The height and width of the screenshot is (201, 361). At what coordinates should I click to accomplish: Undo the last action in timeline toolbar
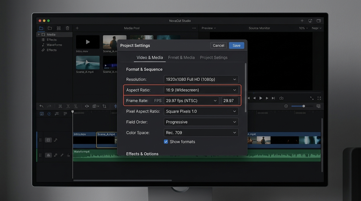pyautogui.click(x=41, y=106)
